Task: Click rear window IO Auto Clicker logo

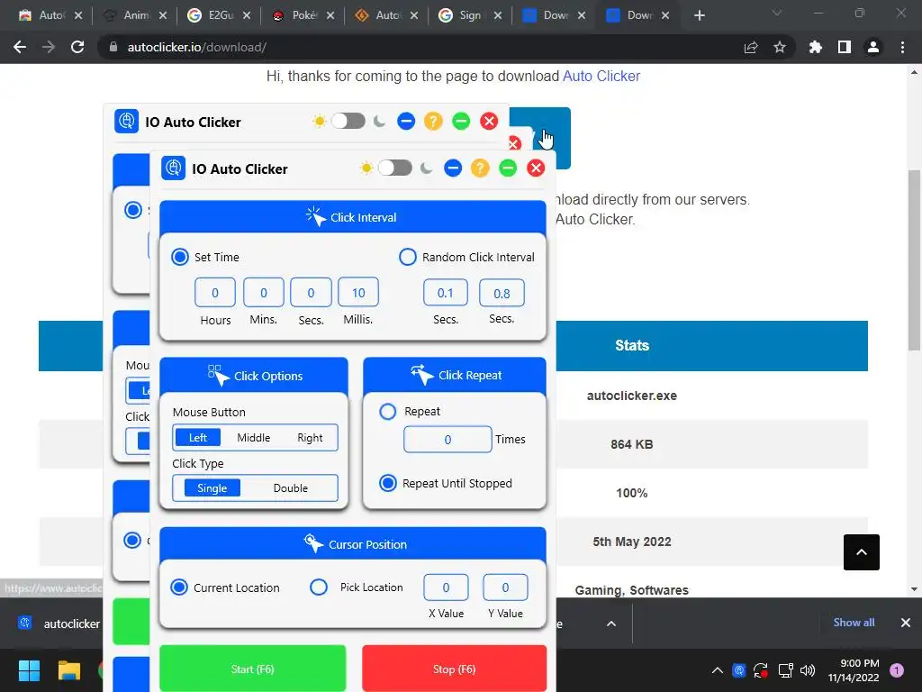Action: pyautogui.click(x=126, y=122)
